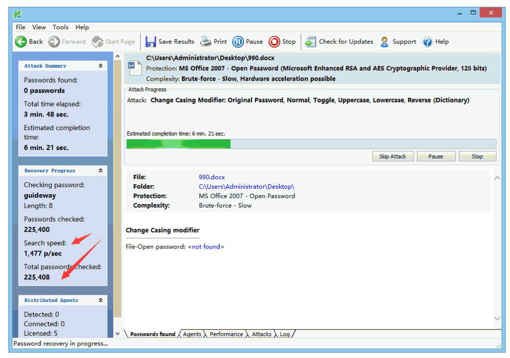Screen dimensions: 510x358
Task: Click the sidebar vertical scrollbar thumb
Action: [118, 189]
